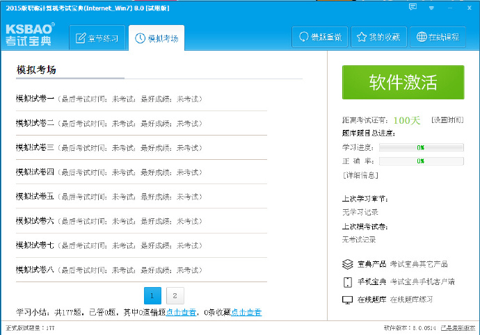Viewport: 480px width, 335px height.
Task: Click the 宝典产品 layers icon
Action: [x=348, y=264]
